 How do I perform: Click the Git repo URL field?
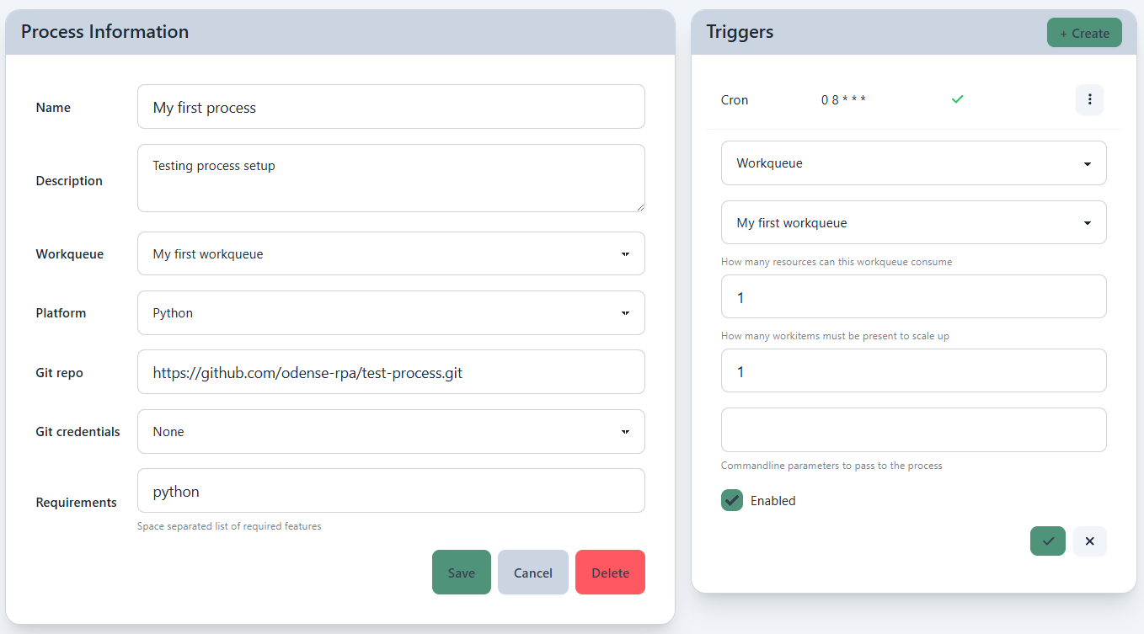tap(391, 372)
